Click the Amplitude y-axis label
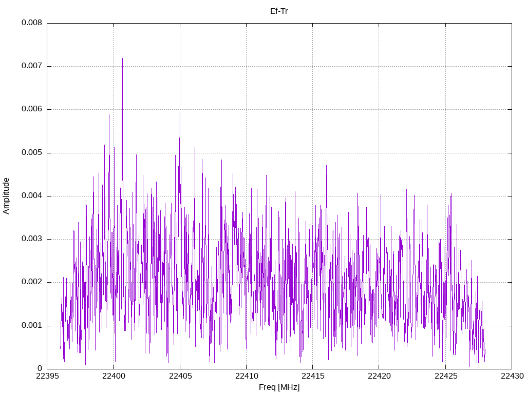The image size is (526, 394). tap(6, 196)
